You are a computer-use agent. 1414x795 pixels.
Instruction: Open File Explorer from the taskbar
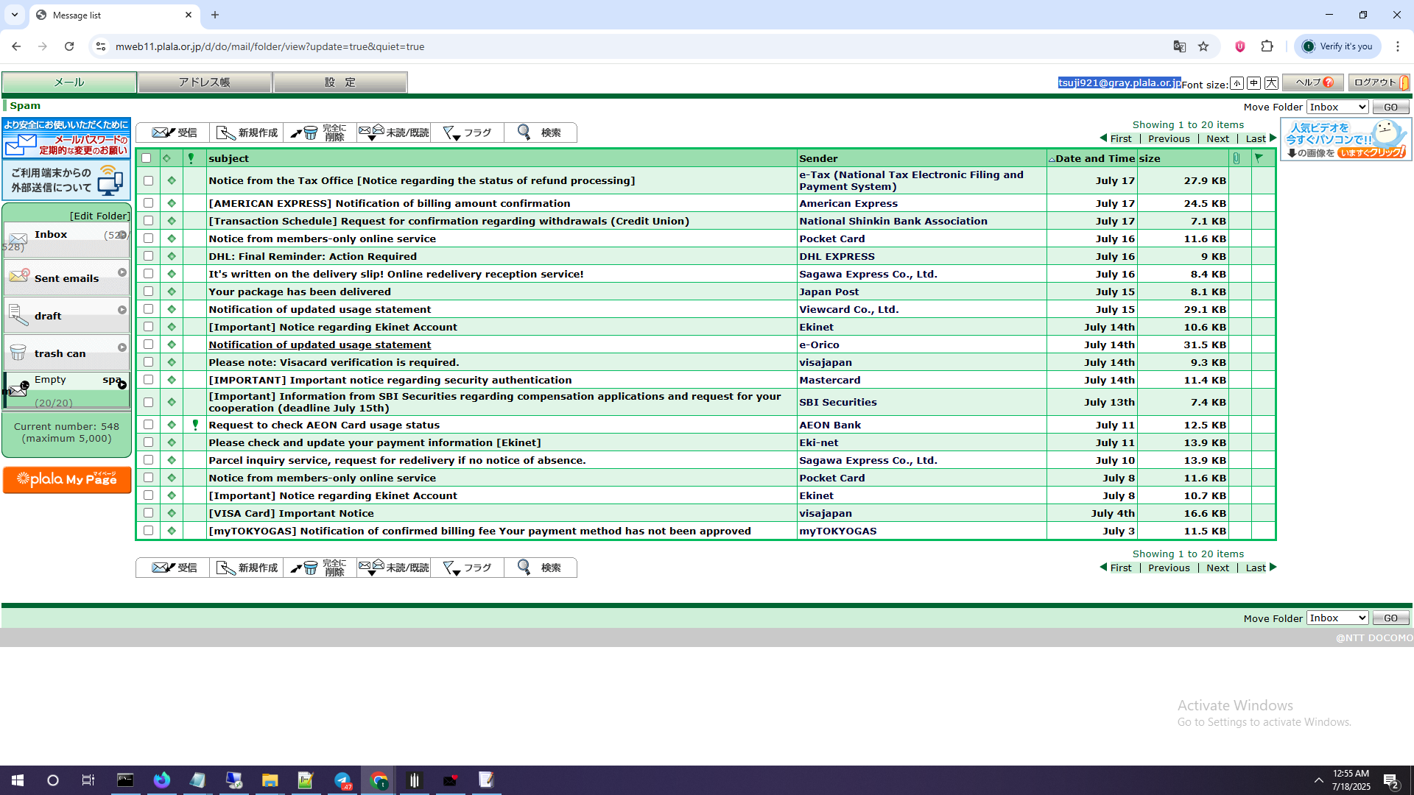pyautogui.click(x=270, y=780)
